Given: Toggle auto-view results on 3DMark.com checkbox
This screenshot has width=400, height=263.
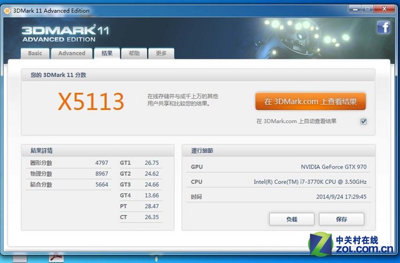Looking at the screenshot, I should (364, 121).
